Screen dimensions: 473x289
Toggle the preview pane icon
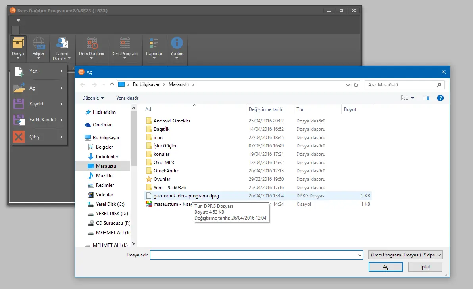(426, 98)
